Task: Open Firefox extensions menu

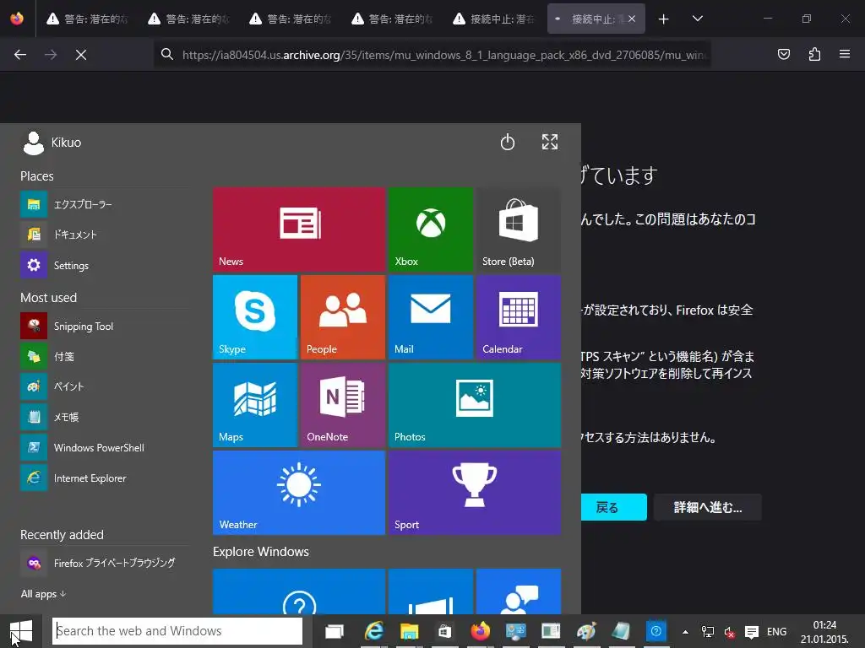Action: point(814,55)
